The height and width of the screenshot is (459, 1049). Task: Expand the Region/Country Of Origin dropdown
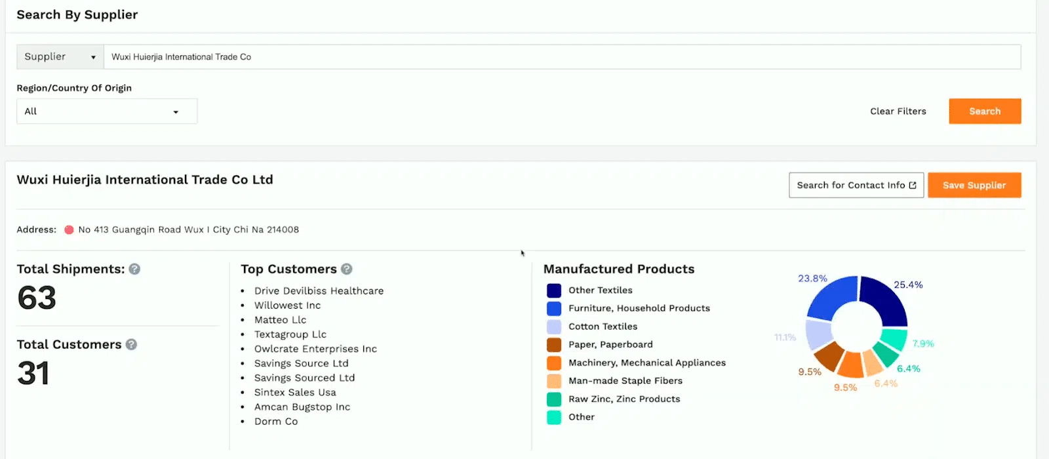click(x=107, y=111)
